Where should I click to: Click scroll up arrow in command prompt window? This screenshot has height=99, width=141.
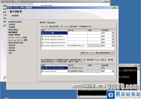pos(138,68)
